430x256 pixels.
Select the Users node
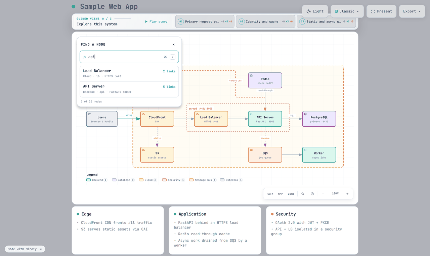102,119
